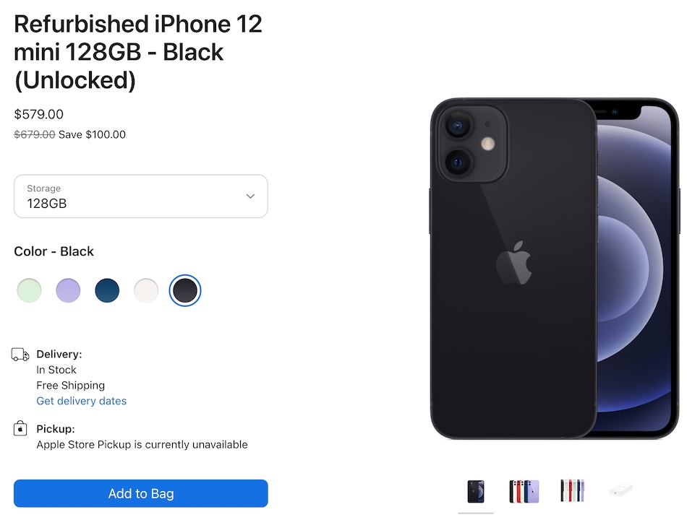This screenshot has width=700, height=525.
Task: Show the all-colors lineup thumbnail
Action: 524,491
